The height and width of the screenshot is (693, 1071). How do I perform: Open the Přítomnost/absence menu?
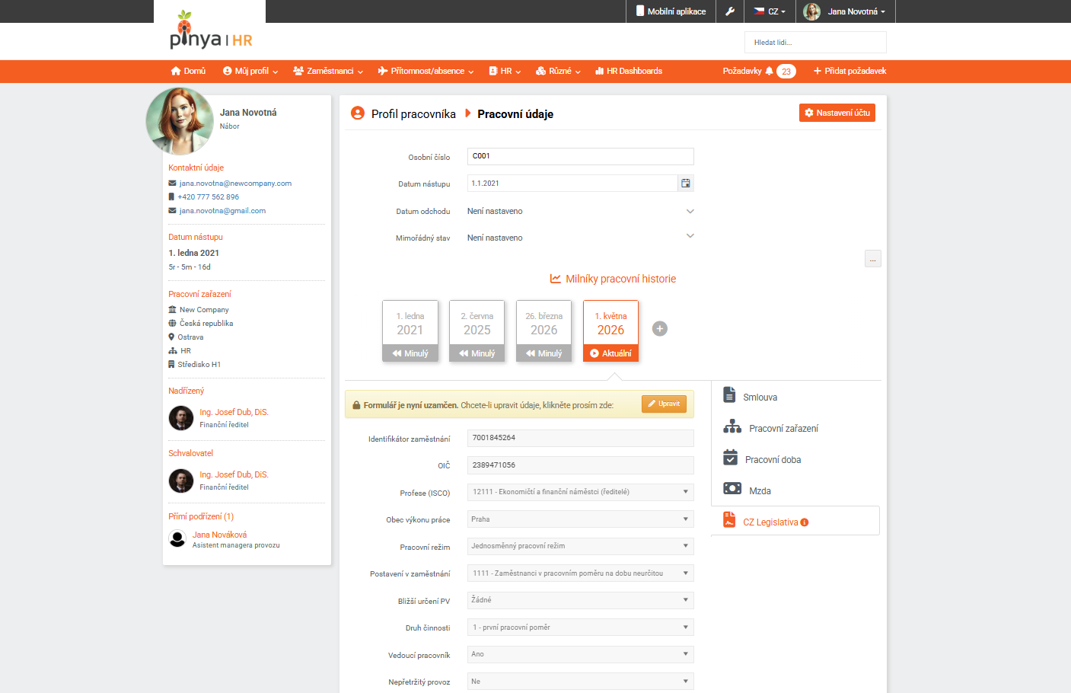click(x=426, y=71)
